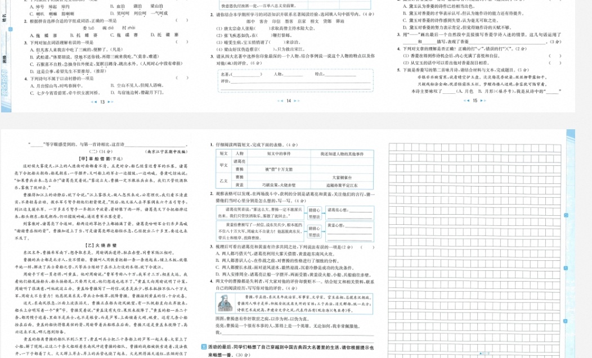Click the right arrow beside page 14
The image size is (592, 358).
tap(297, 101)
